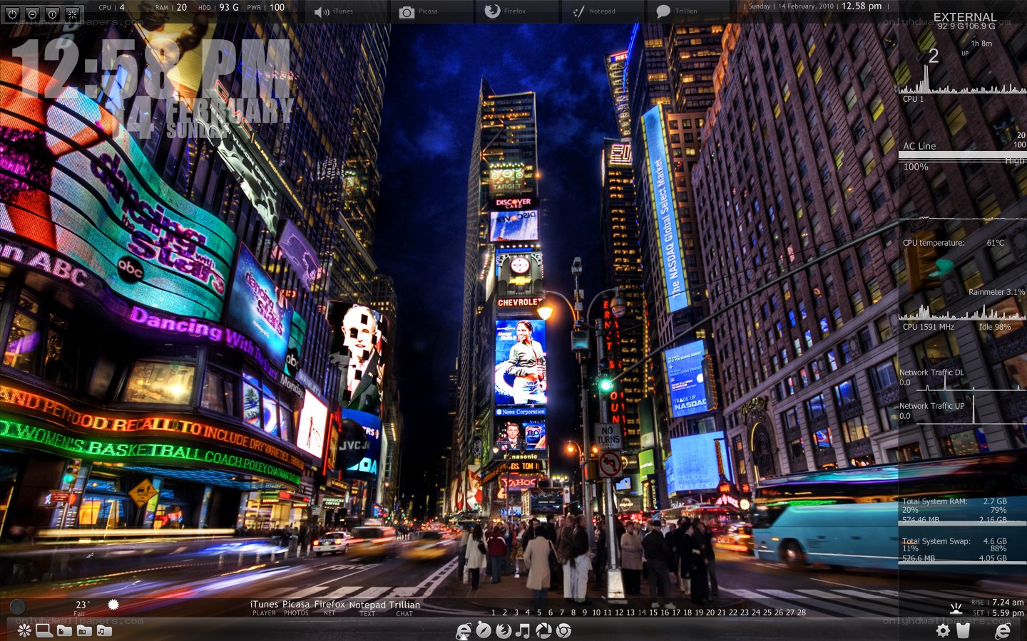The height and width of the screenshot is (641, 1027).
Task: Open Notepad via the top bar pencil icon
Action: 578,11
